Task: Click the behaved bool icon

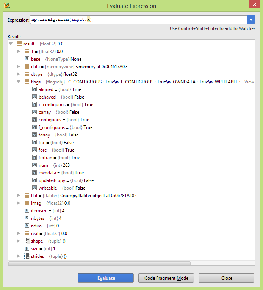Action: point(34,97)
